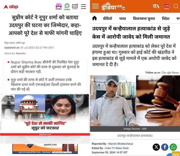This screenshot has height=156, width=180.
Task: Open Manish Bhattacharya reporter link
Action: click(x=121, y=144)
